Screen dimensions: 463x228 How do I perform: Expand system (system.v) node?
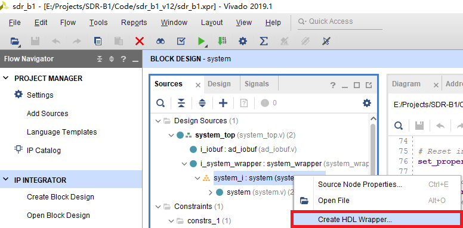211,192
